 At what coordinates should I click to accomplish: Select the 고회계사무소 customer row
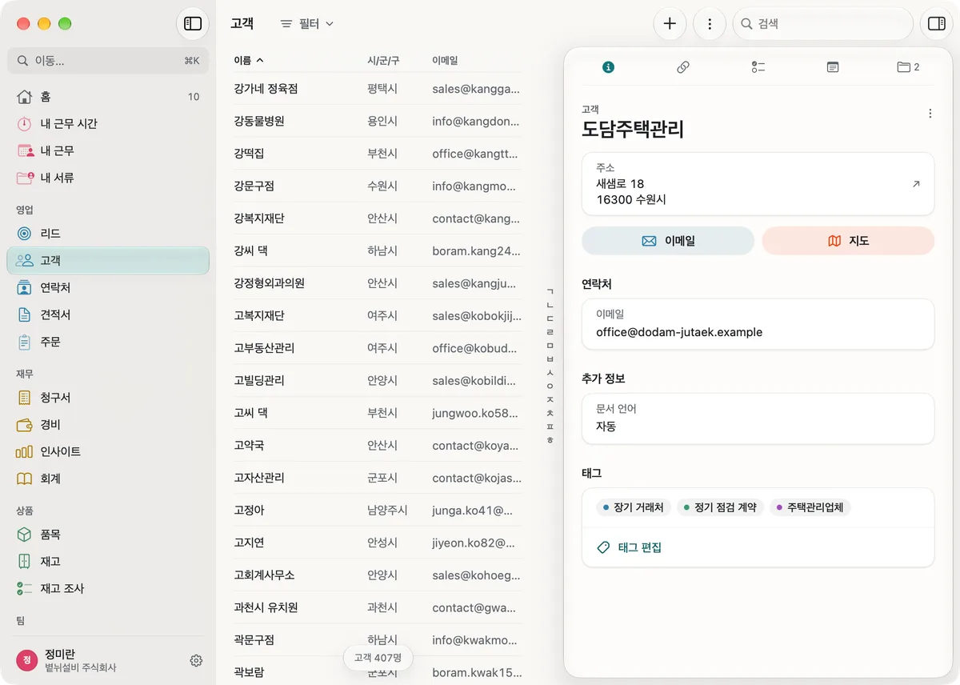tap(378, 575)
